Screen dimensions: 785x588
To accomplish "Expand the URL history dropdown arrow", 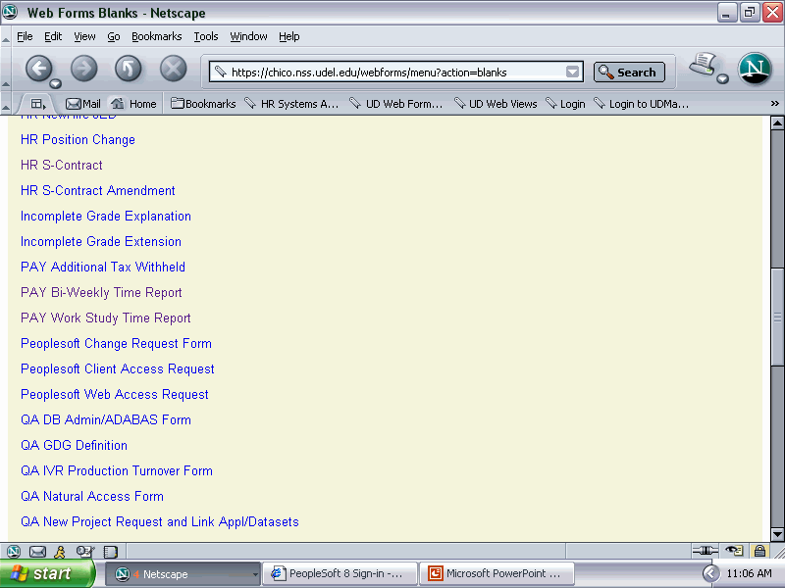I will (572, 72).
